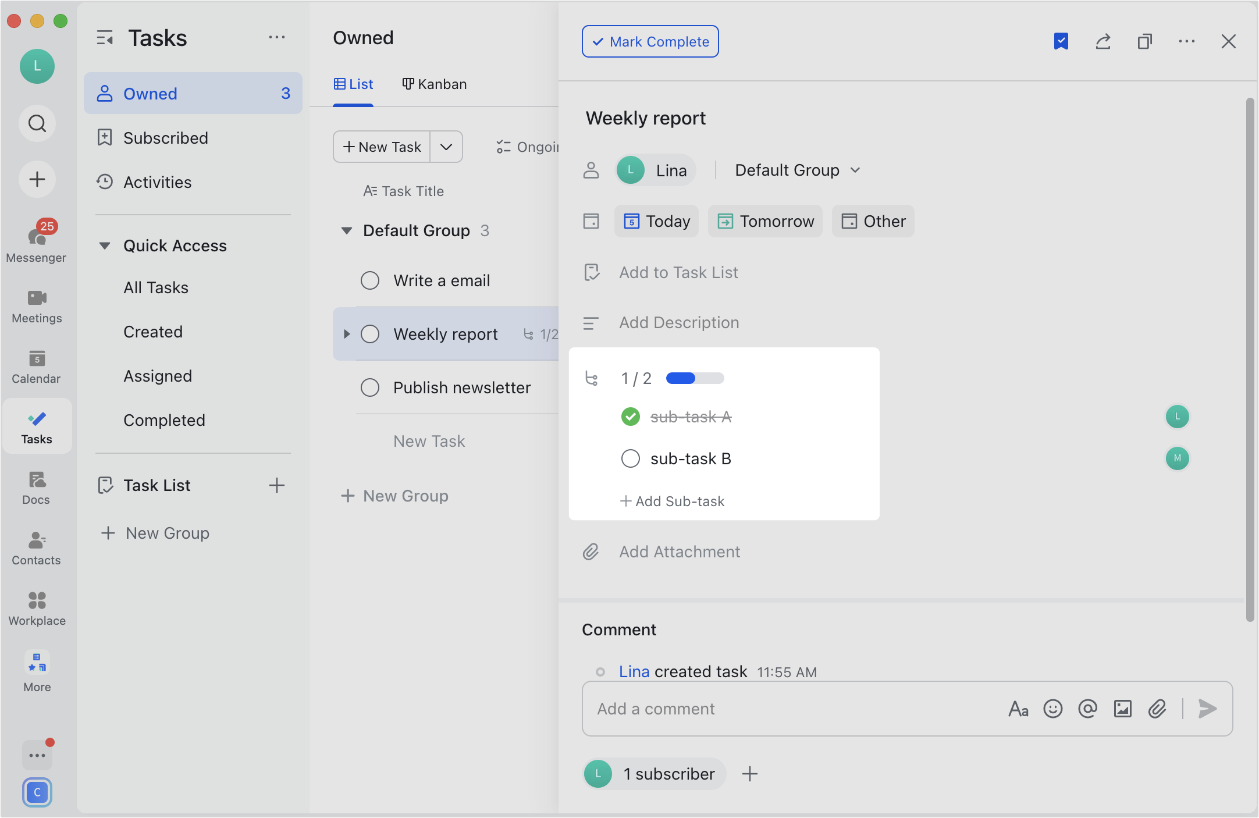Open Messenger in the sidebar
Image resolution: width=1259 pixels, height=818 pixels.
(36, 242)
